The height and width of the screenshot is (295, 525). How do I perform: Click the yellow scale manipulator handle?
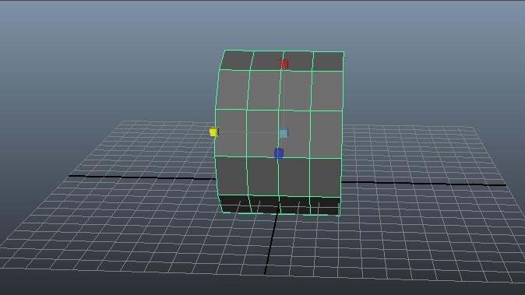(214, 132)
